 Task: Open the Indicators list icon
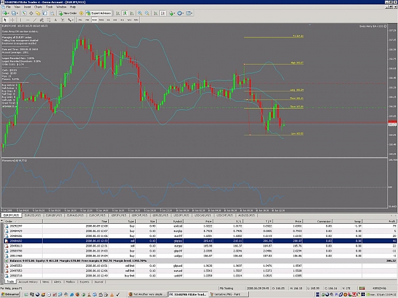pos(171,13)
